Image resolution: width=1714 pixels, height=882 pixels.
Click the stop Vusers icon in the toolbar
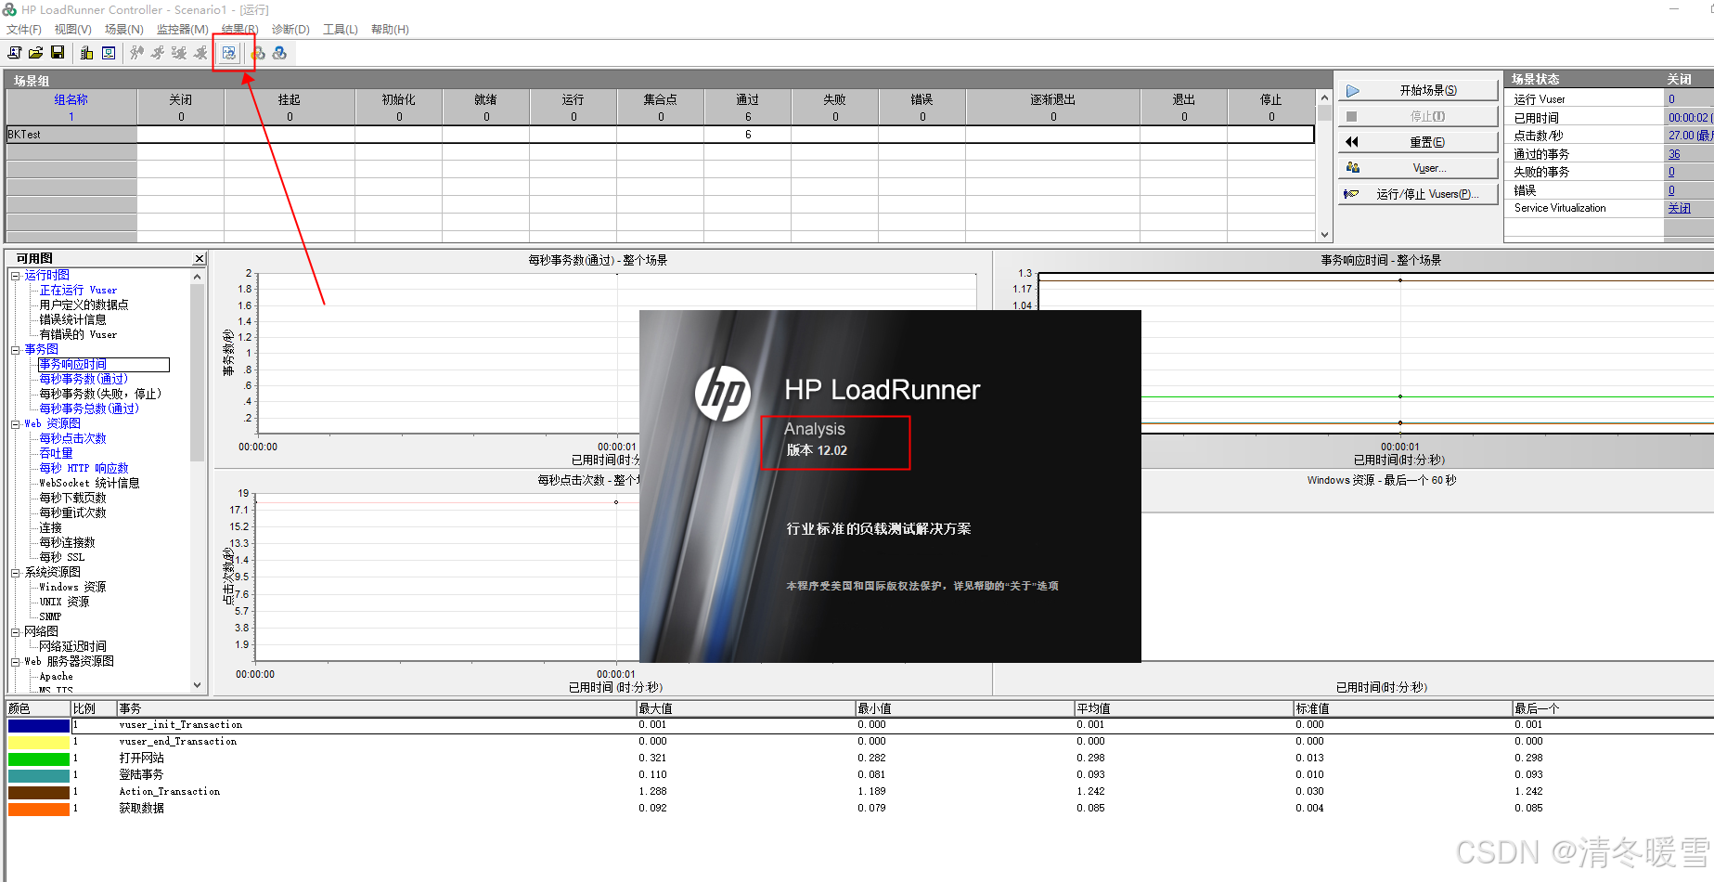pyautogui.click(x=200, y=53)
